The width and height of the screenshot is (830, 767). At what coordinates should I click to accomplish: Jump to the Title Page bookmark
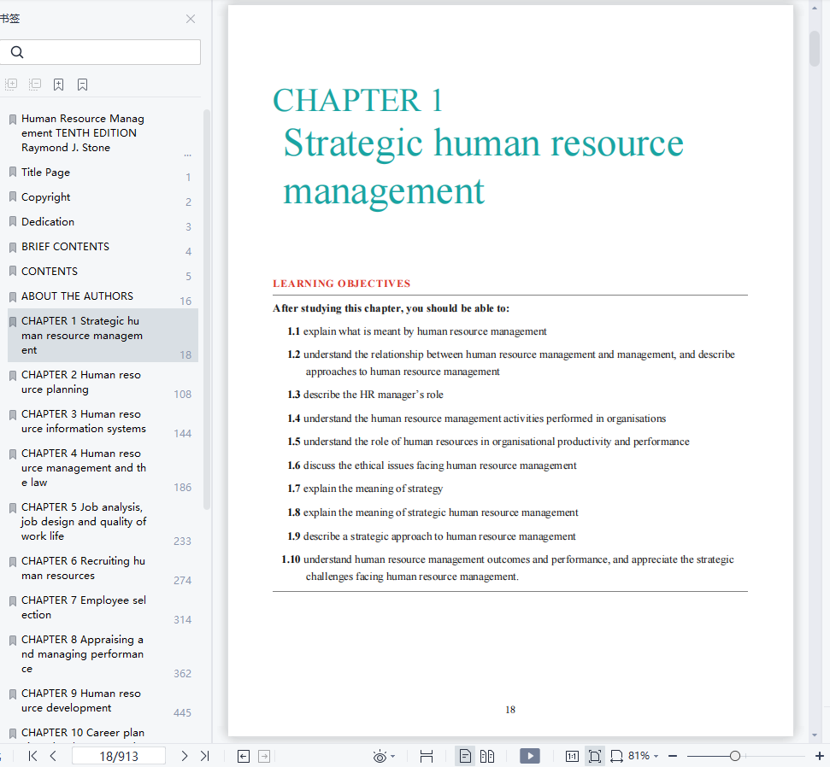click(45, 172)
